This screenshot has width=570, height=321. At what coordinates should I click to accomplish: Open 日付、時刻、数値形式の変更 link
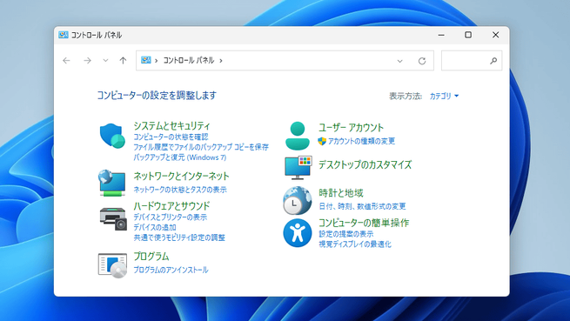pos(362,206)
